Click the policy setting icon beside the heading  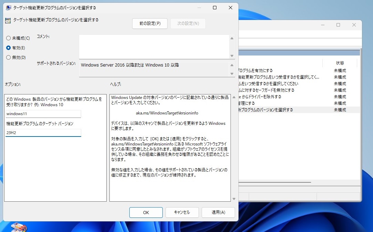[x=8, y=20]
